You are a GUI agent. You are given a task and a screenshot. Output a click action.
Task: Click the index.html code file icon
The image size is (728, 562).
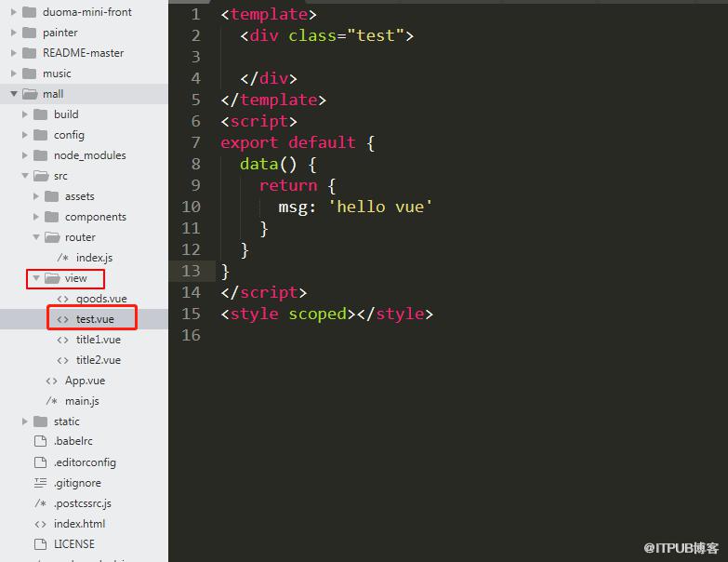click(x=40, y=524)
